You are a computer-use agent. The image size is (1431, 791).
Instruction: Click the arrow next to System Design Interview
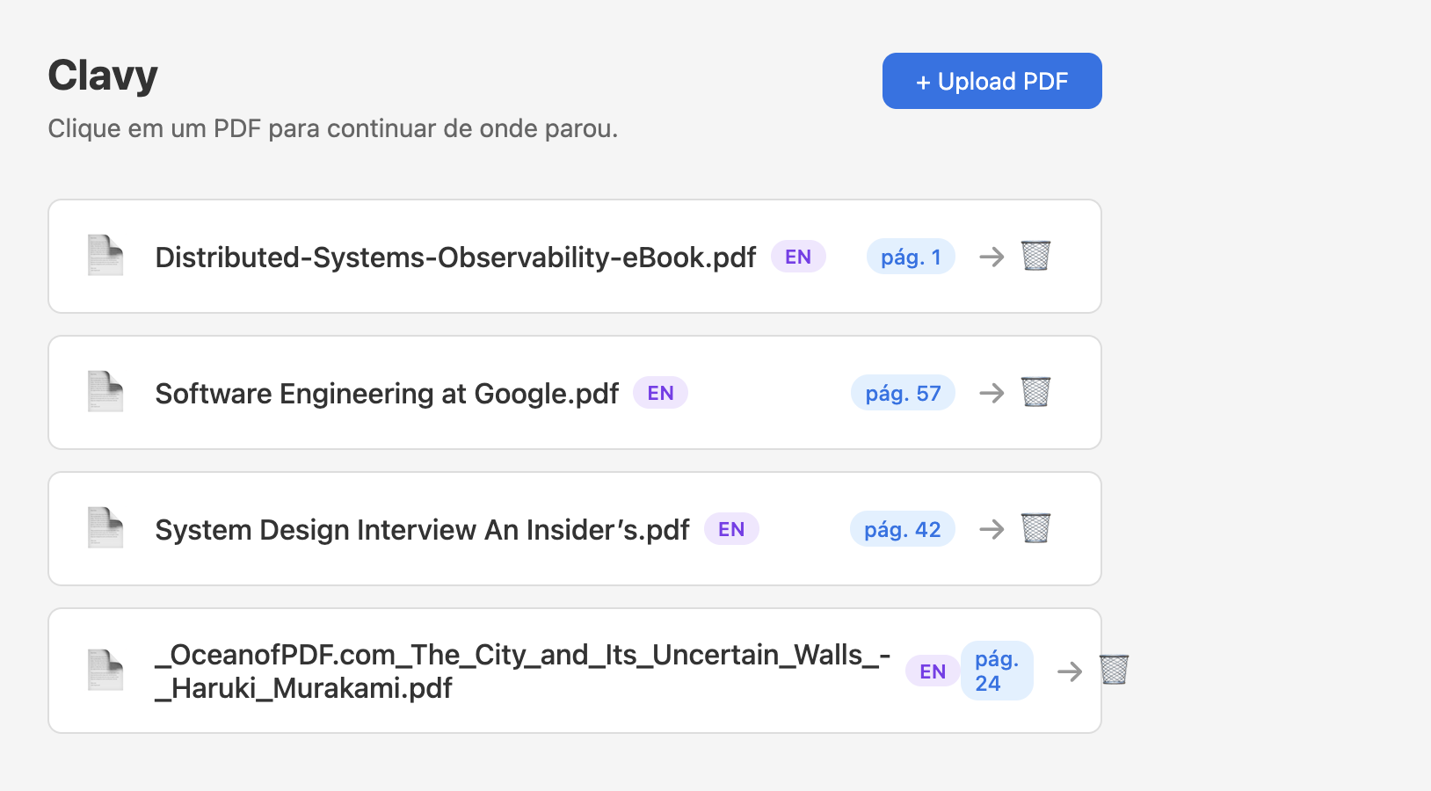pyautogui.click(x=992, y=529)
